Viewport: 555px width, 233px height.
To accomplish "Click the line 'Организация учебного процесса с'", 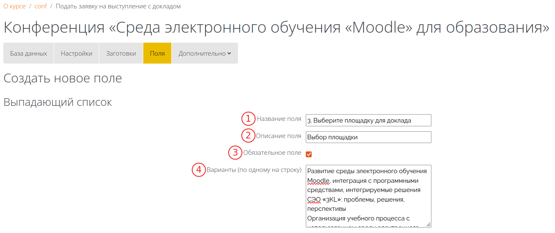I will (358, 218).
